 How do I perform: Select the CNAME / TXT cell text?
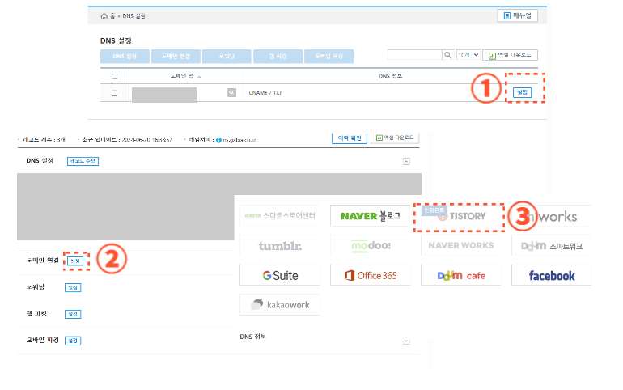pos(265,92)
